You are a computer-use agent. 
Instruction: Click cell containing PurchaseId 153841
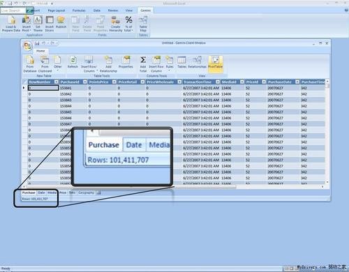[73, 88]
